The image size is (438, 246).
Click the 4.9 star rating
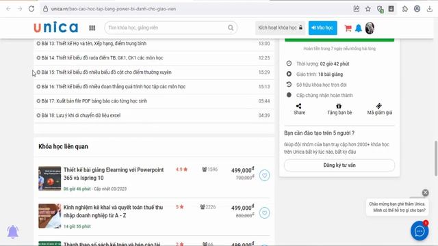[181, 169]
